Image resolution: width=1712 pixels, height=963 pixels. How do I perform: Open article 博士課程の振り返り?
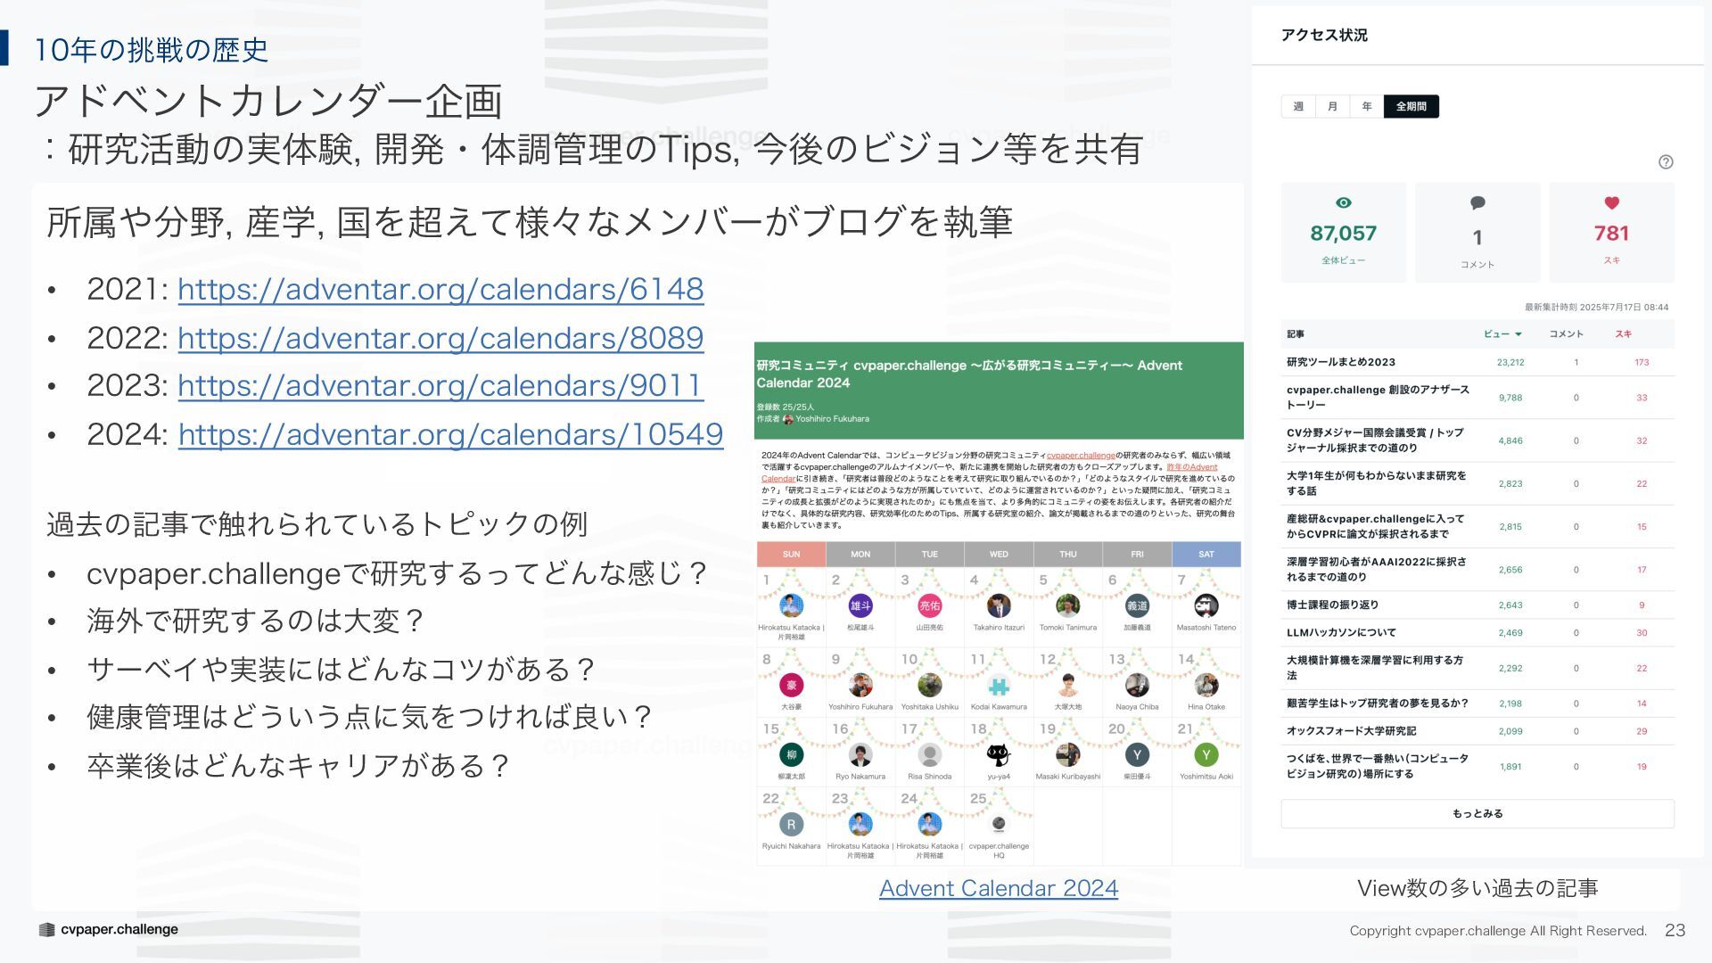(x=1332, y=605)
